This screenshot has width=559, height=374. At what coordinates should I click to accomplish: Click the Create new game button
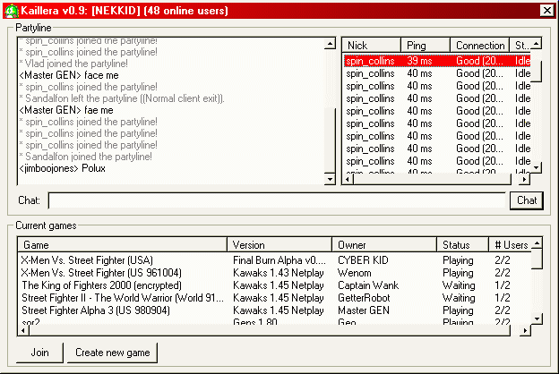pyautogui.click(x=112, y=353)
